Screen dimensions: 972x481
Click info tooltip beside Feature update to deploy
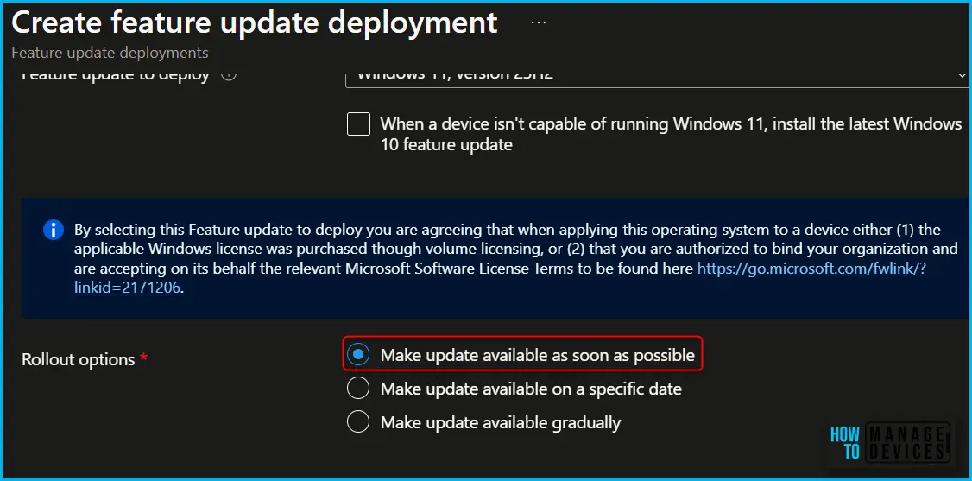229,75
